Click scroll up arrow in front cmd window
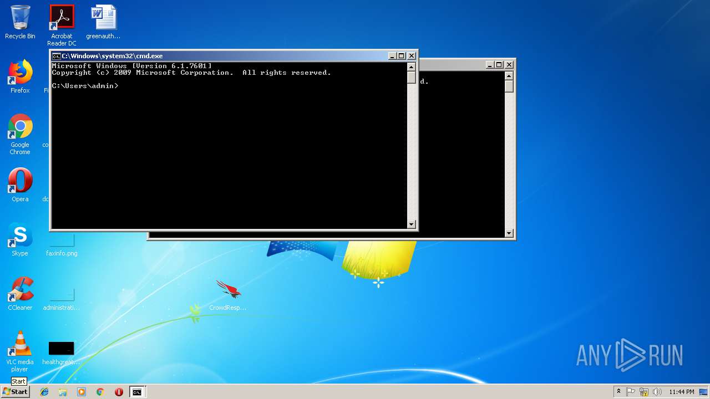The width and height of the screenshot is (710, 399). 411,66
